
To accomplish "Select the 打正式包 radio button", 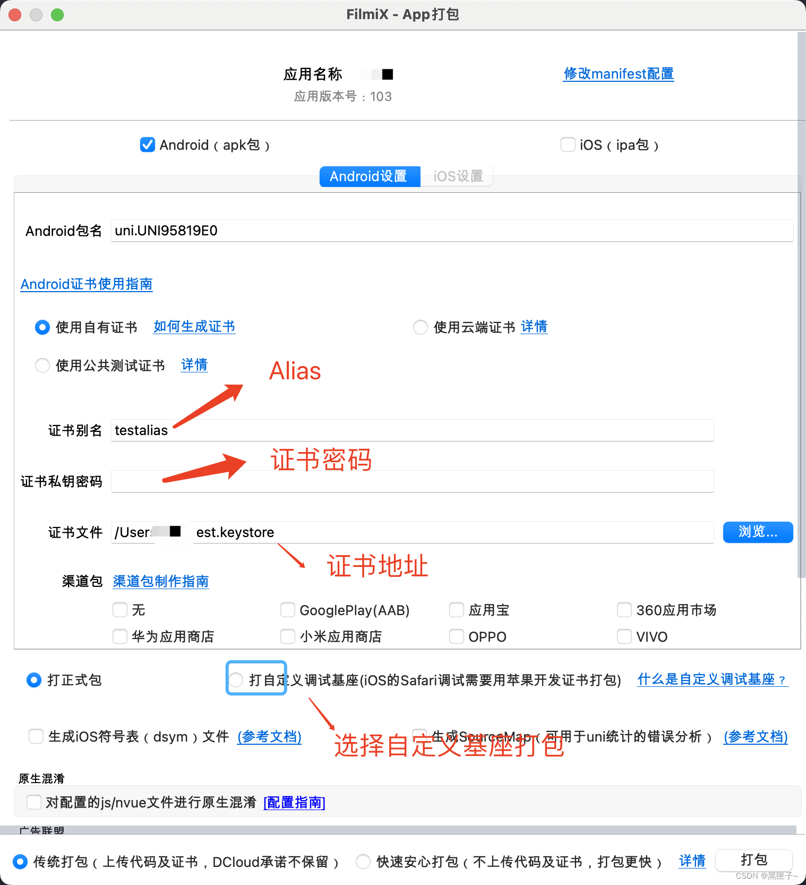I will click(x=34, y=680).
